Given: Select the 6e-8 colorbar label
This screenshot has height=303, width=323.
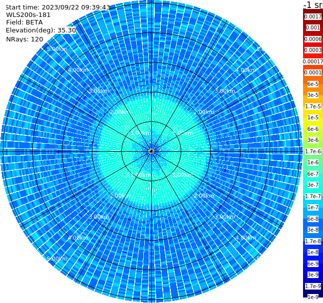Looking at the screenshot, I should 313,219.
